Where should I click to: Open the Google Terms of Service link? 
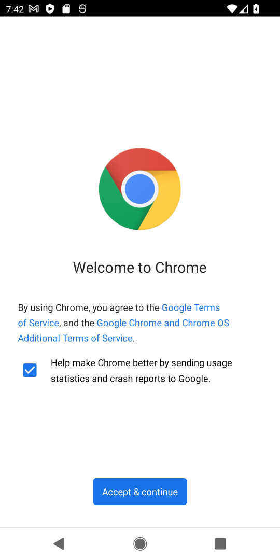(x=119, y=315)
